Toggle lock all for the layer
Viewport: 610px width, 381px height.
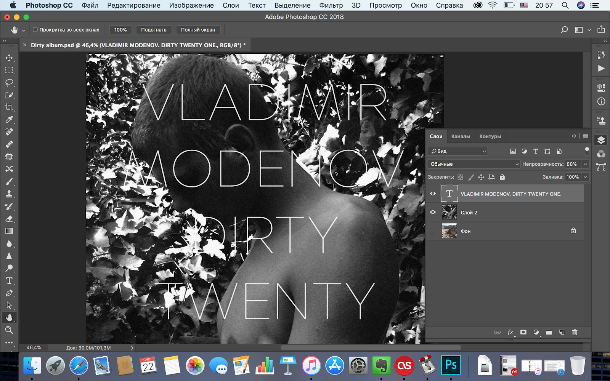[x=502, y=177]
